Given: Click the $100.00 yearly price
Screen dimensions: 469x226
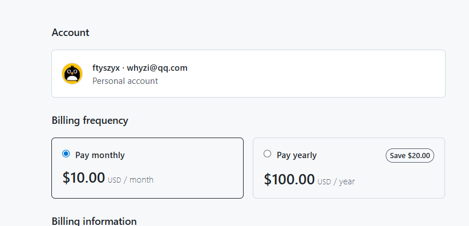Looking at the screenshot, I should tap(289, 179).
